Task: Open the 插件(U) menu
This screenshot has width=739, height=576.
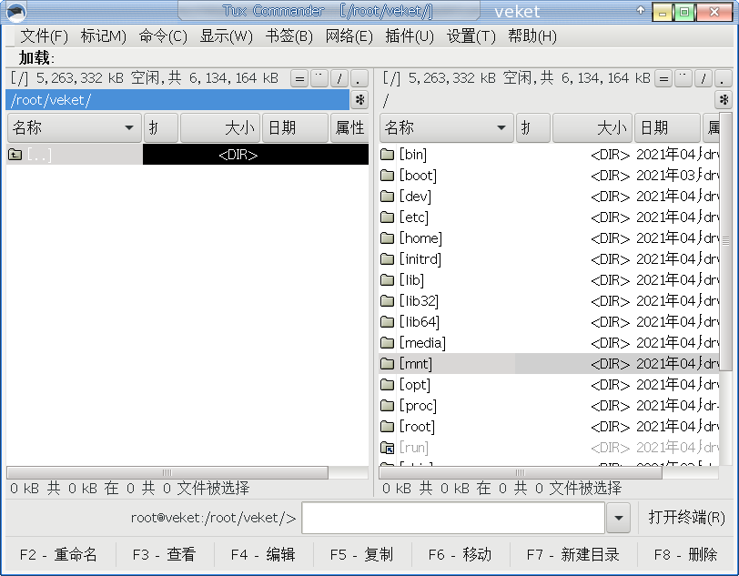Action: pyautogui.click(x=410, y=35)
